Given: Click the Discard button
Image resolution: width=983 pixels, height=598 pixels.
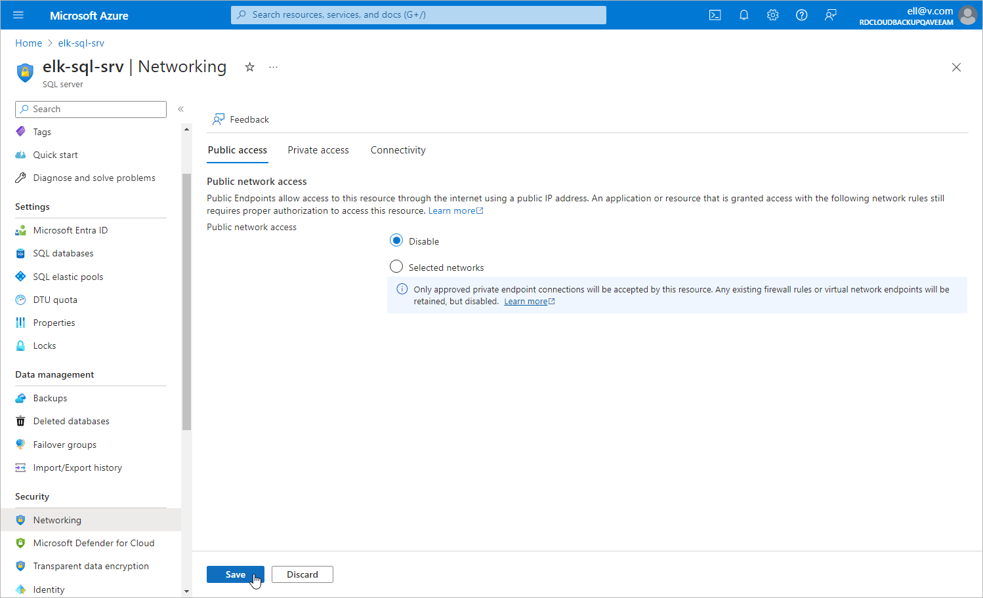Looking at the screenshot, I should coord(303,574).
